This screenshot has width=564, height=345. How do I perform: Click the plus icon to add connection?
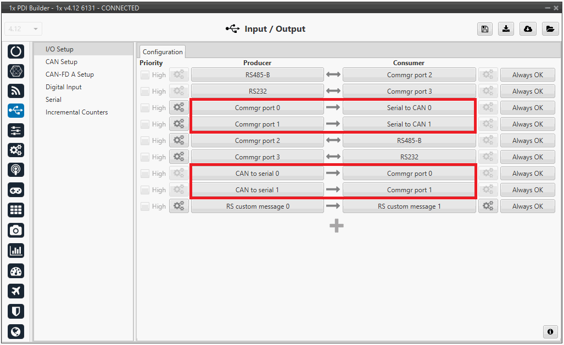point(337,226)
